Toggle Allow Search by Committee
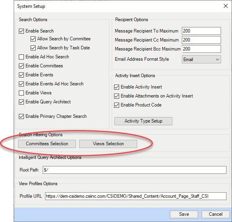 (33, 39)
